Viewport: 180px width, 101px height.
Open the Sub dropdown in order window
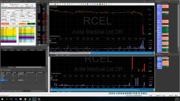coord(11,14)
